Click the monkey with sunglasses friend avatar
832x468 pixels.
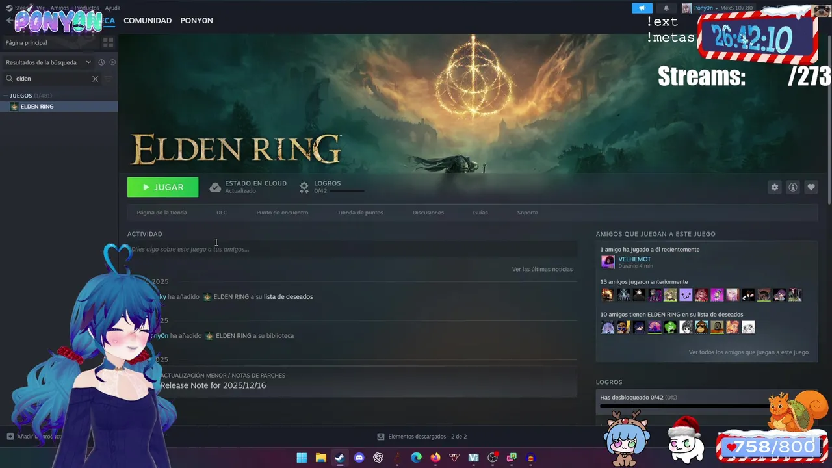coord(701,328)
